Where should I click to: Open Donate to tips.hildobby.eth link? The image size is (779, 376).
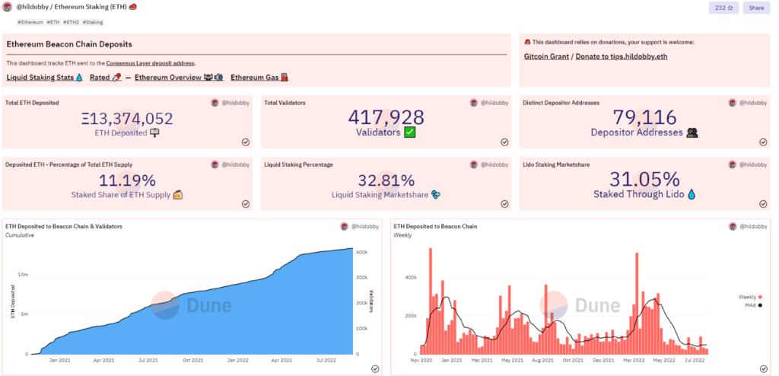[621, 56]
